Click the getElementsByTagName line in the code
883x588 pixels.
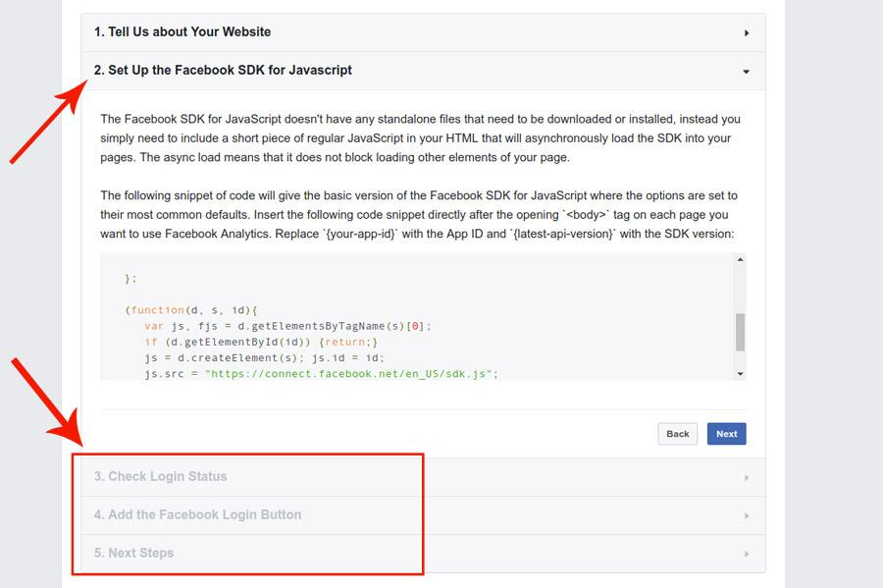pos(287,326)
